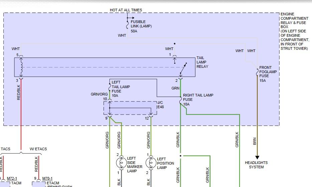
Task: Click the GRN/ORG label above left side marker lamp
Action: click(x=119, y=140)
